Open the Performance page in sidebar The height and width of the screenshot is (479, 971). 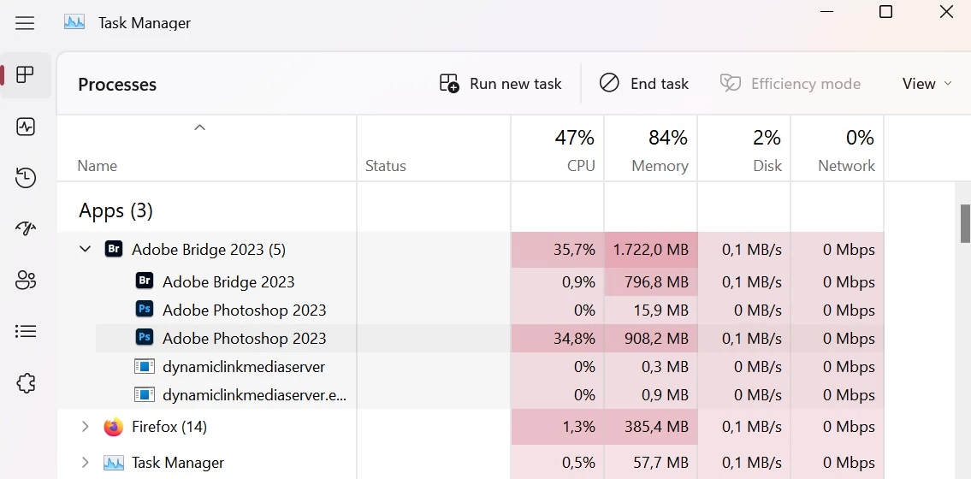click(x=25, y=127)
